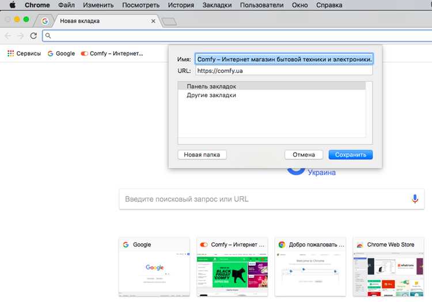Open the Закладки menu
This screenshot has width=432, height=302.
pyautogui.click(x=217, y=5)
